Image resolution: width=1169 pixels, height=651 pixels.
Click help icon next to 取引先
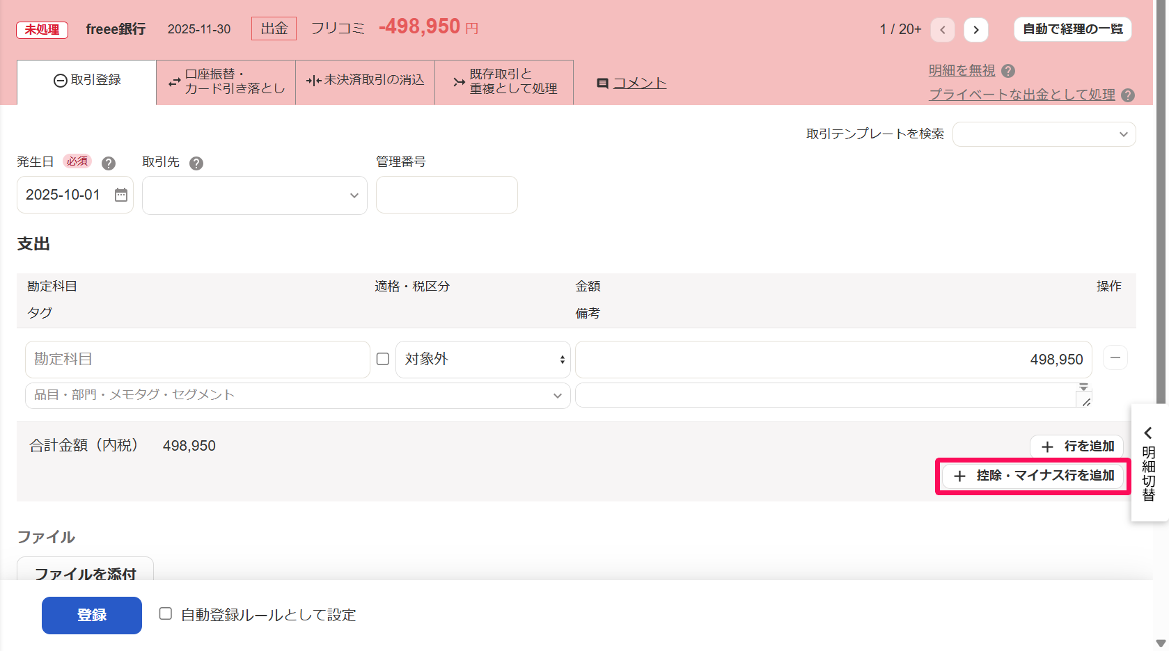tap(196, 163)
